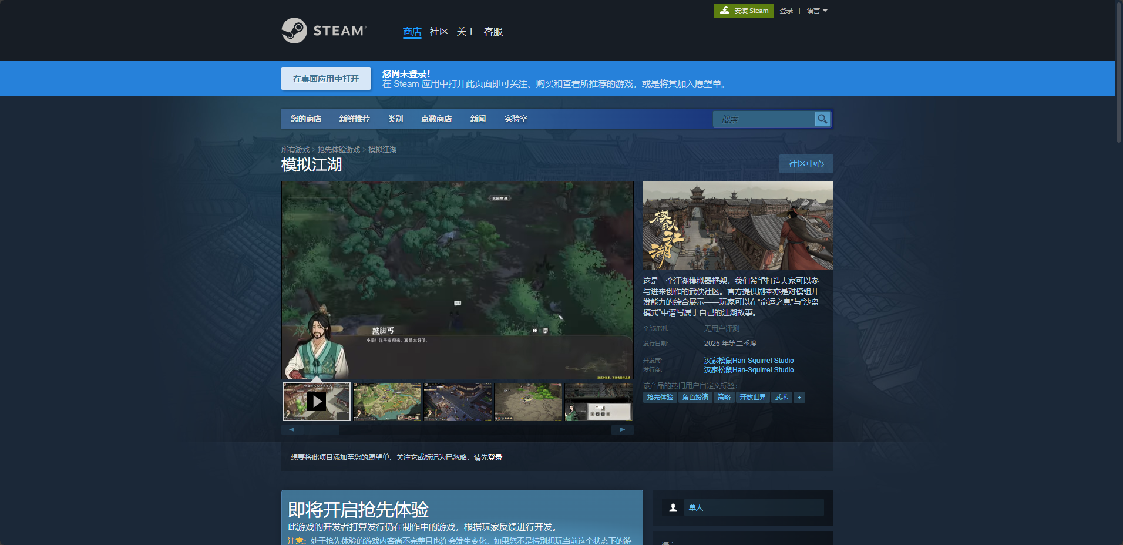Open 您的商店 store tab
The height and width of the screenshot is (545, 1123).
(x=305, y=119)
